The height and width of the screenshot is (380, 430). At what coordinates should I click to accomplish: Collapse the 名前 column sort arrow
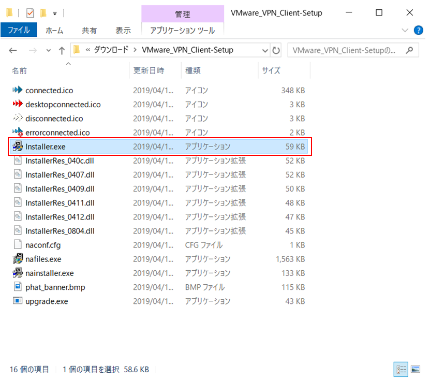[68, 64]
